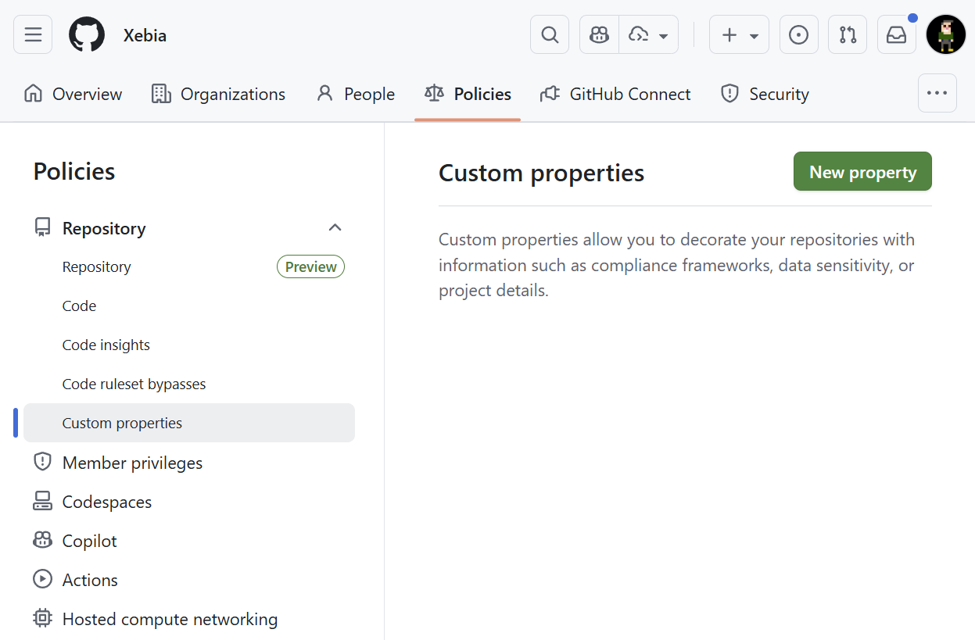
Task: Open the Issues icon in header
Action: click(798, 35)
